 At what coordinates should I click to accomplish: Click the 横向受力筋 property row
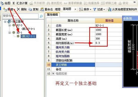[84, 47]
